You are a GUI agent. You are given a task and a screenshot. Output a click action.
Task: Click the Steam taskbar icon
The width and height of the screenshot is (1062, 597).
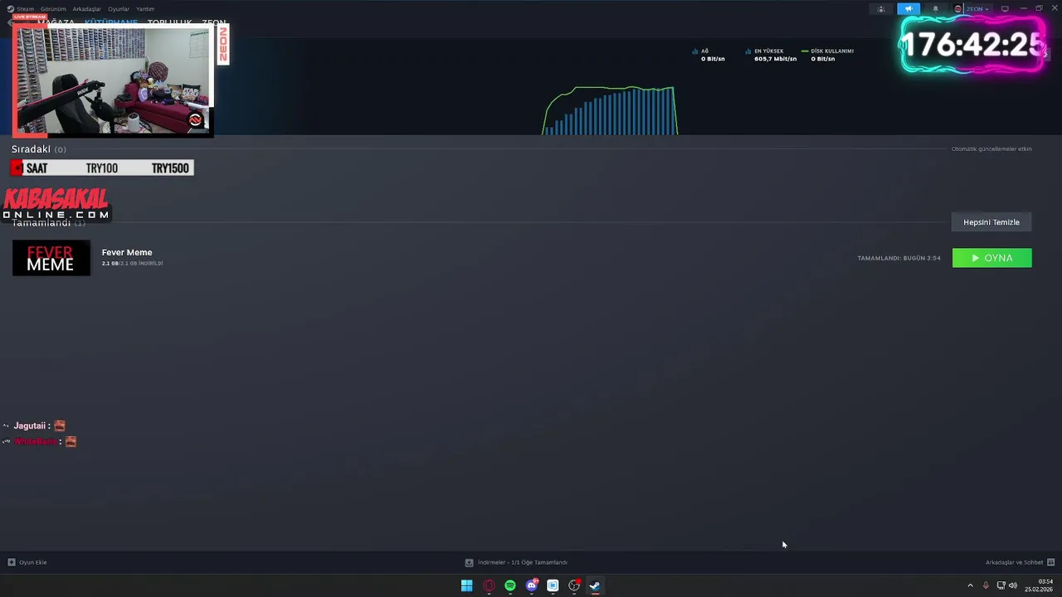click(595, 585)
